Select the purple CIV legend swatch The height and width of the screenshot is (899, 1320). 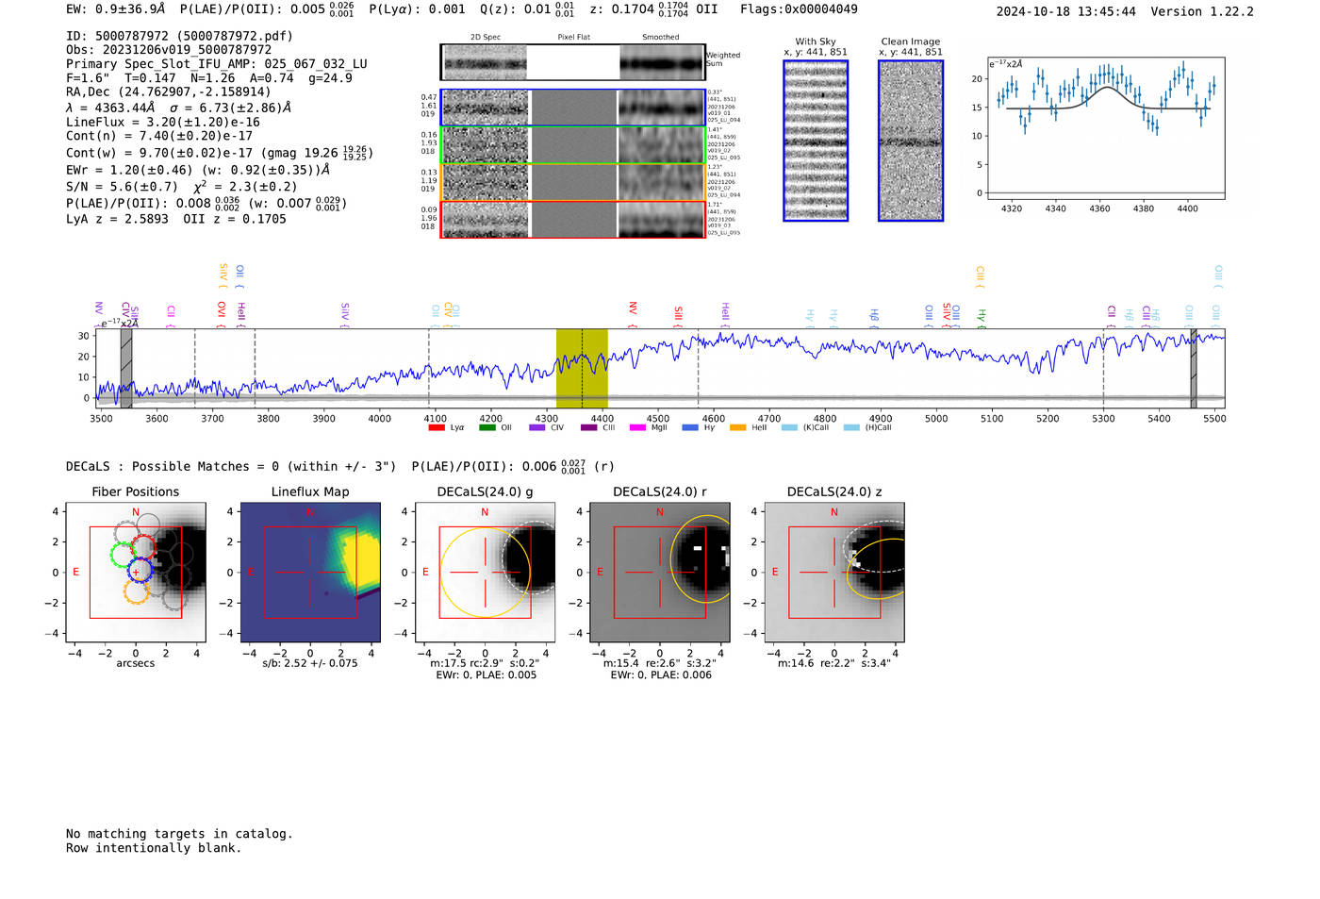[537, 427]
